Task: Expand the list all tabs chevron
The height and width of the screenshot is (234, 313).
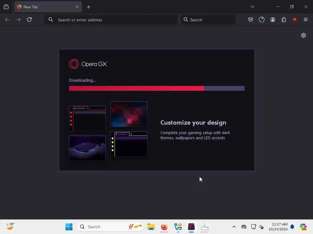Action: click(x=252, y=7)
